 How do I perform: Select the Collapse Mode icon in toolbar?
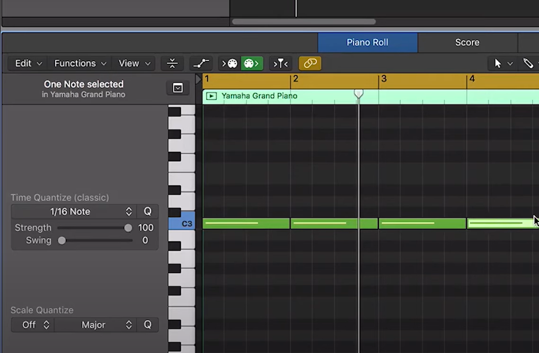(x=172, y=63)
